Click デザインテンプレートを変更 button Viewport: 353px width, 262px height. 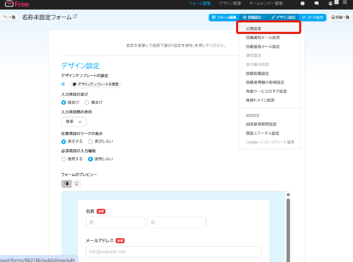coord(96,84)
